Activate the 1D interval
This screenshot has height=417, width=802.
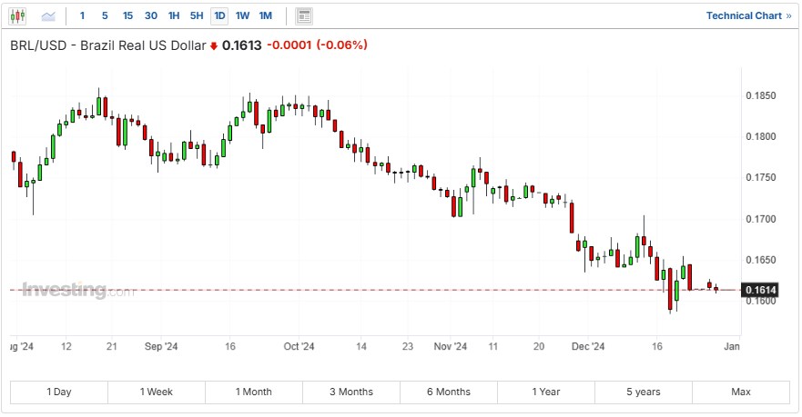click(x=219, y=15)
